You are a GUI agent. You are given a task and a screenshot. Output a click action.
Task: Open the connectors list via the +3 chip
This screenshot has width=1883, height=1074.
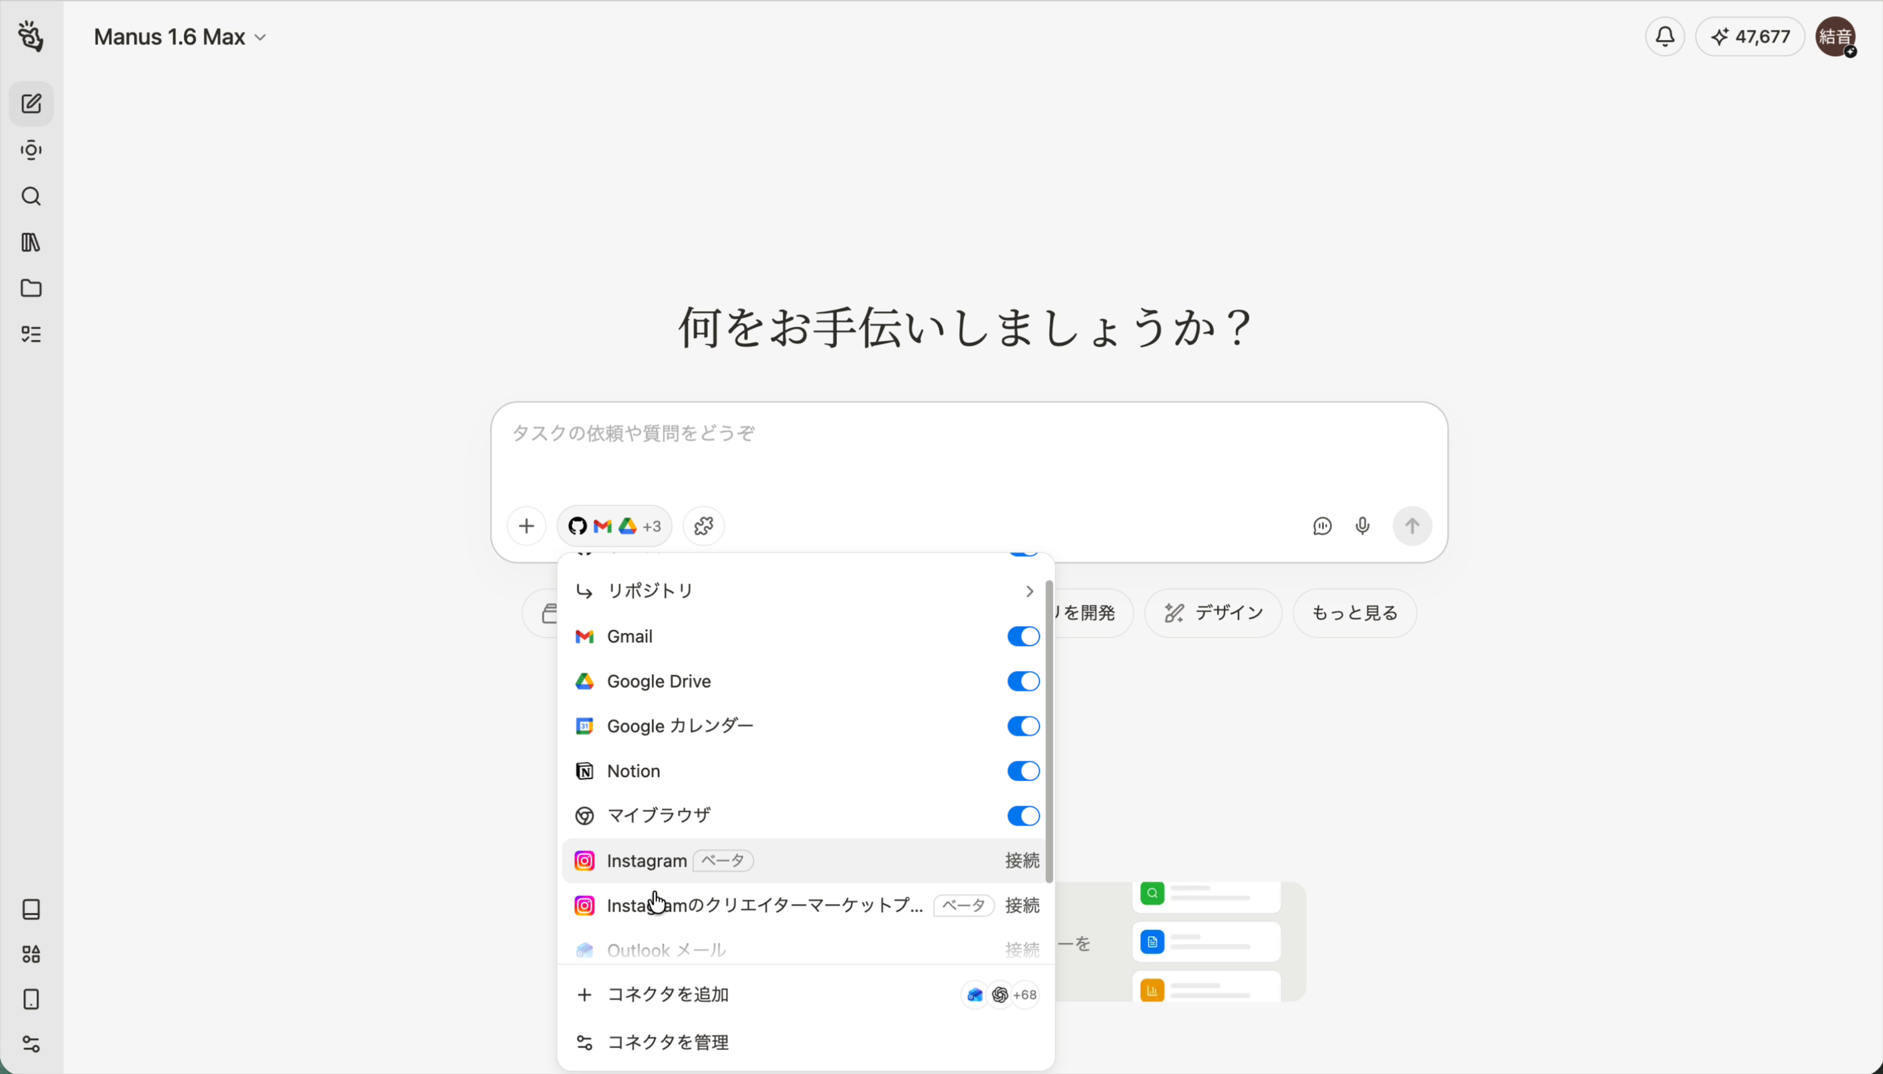[613, 526]
